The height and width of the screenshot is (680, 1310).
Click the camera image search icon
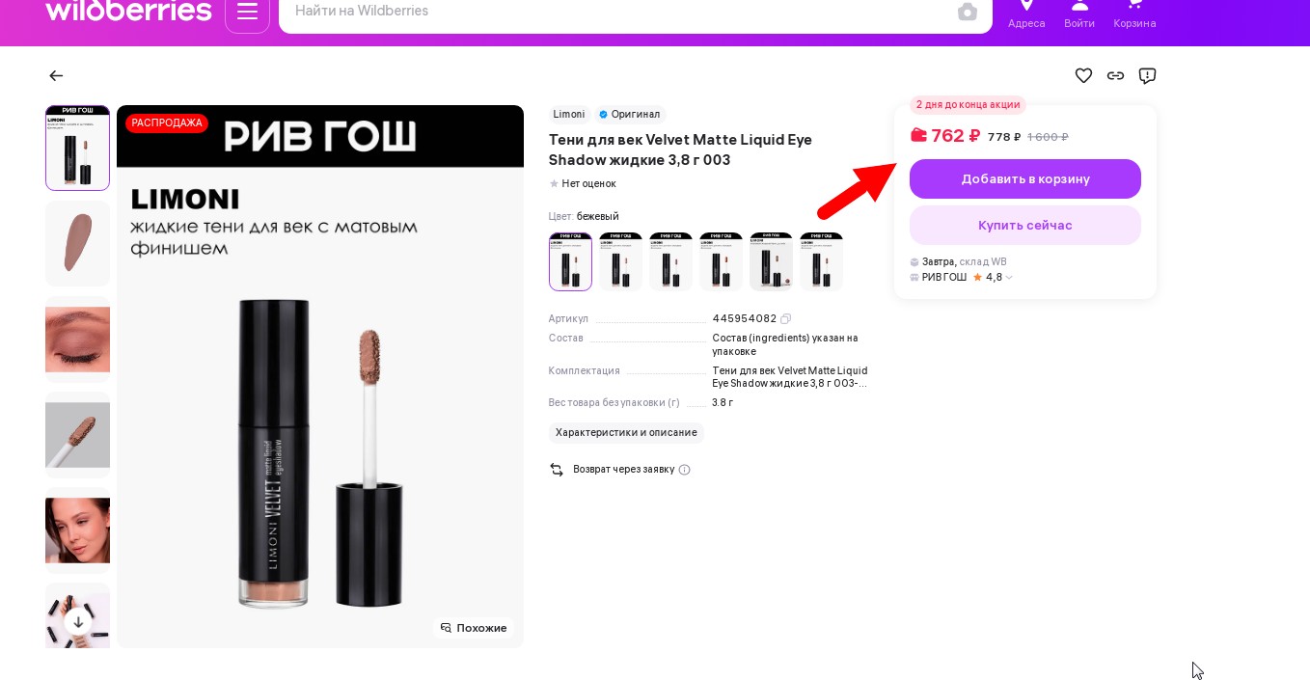tap(967, 12)
